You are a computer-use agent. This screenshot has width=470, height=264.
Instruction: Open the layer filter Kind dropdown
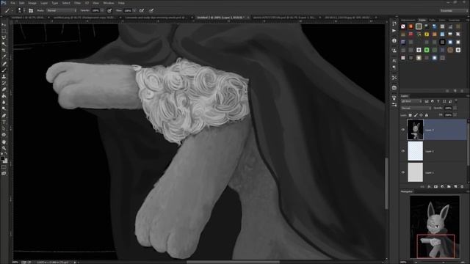(x=411, y=101)
